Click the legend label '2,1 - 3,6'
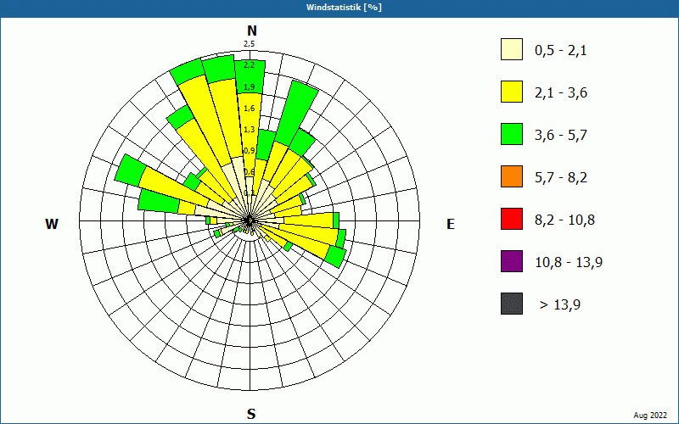 [561, 93]
